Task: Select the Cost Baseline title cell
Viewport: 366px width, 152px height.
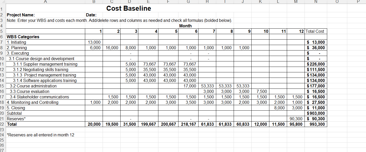Action: click(x=128, y=8)
